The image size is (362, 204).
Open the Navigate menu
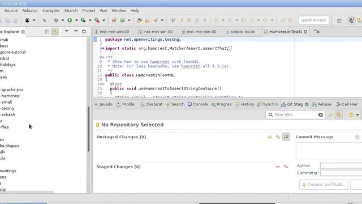[51, 11]
